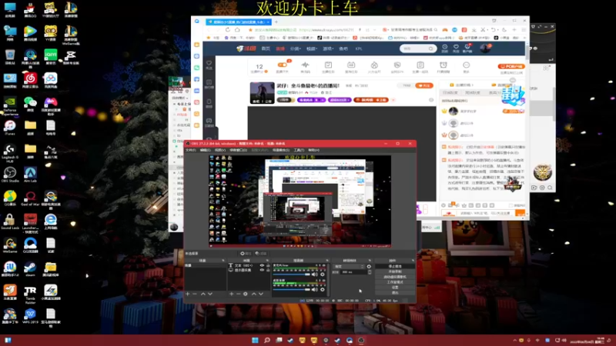Open Douyu user avatar menu
Screen dimensions: 616x346
point(485,48)
